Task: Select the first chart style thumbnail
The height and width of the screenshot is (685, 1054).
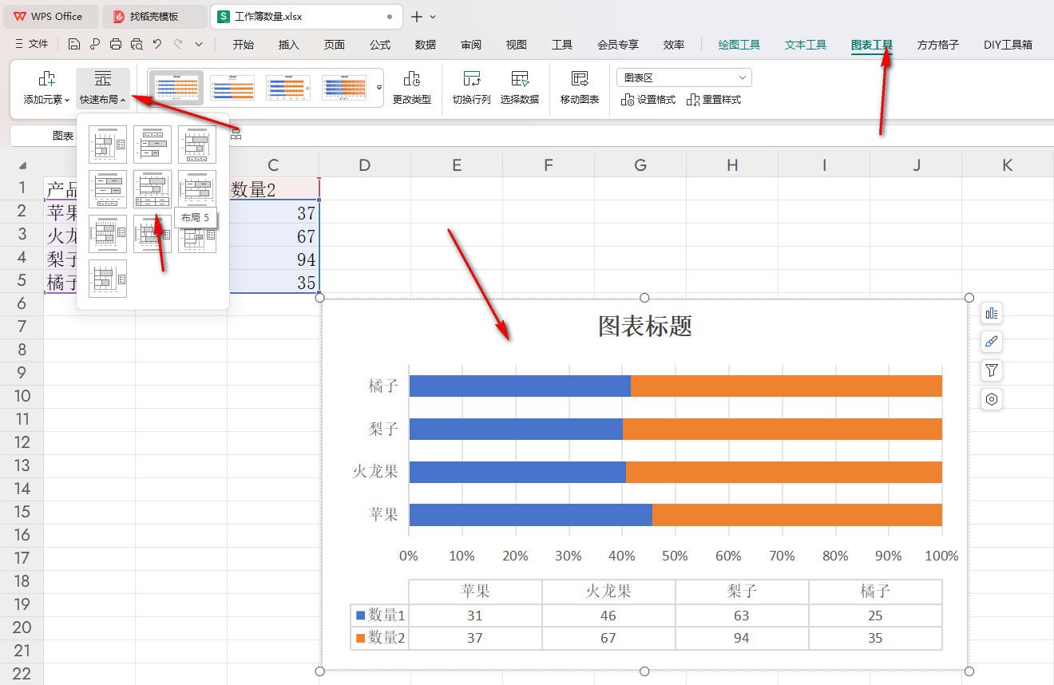Action: pos(176,88)
